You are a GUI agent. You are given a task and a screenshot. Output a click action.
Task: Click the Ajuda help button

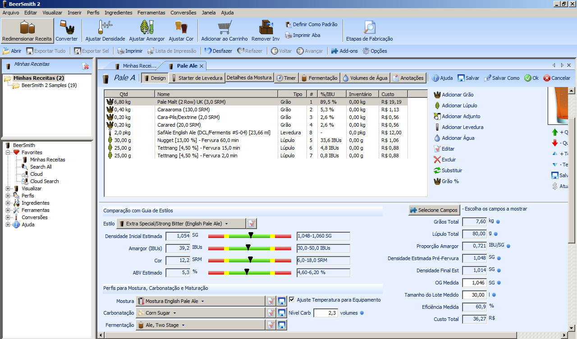pos(442,78)
